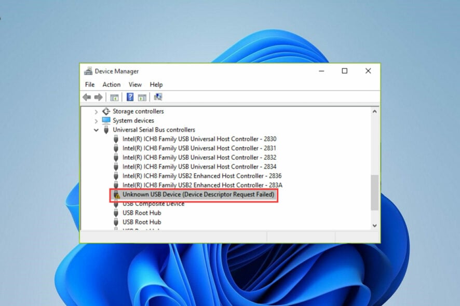
Task: Select ICH8 USB2 Enhanced Host Controller - 2836
Action: [202, 176]
